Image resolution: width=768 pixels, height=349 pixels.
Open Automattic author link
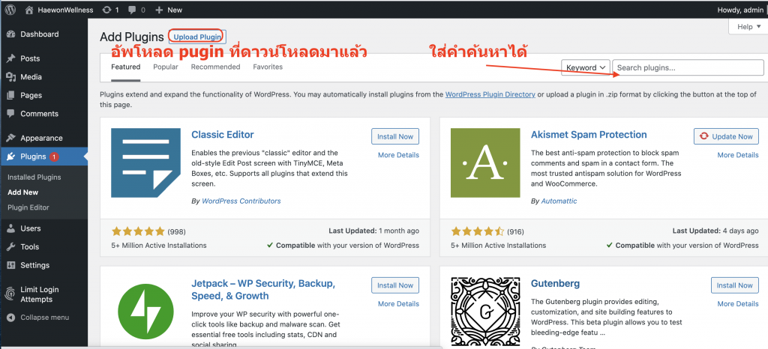pos(559,201)
